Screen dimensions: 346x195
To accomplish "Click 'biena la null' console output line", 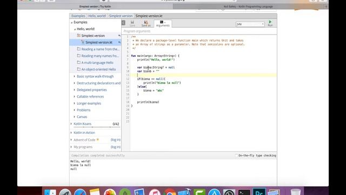I will tap(81, 165).
